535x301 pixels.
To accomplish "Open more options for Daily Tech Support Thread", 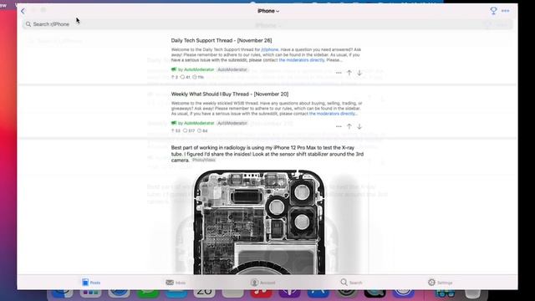I will click(339, 73).
